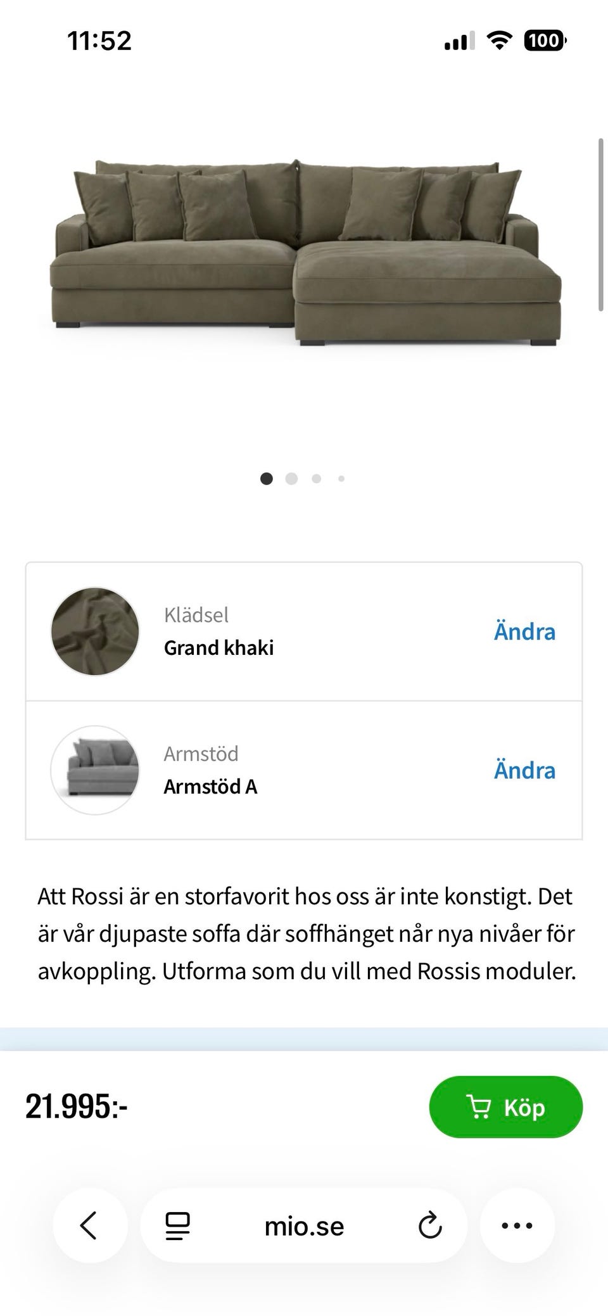Go to second image carousel dot
The image size is (608, 1316).
[291, 479]
